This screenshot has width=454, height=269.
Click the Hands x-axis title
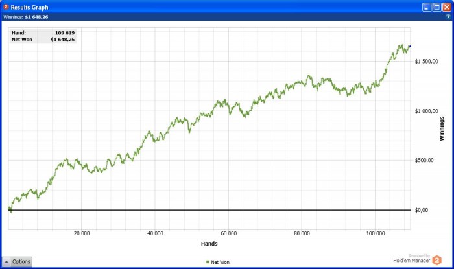point(209,244)
